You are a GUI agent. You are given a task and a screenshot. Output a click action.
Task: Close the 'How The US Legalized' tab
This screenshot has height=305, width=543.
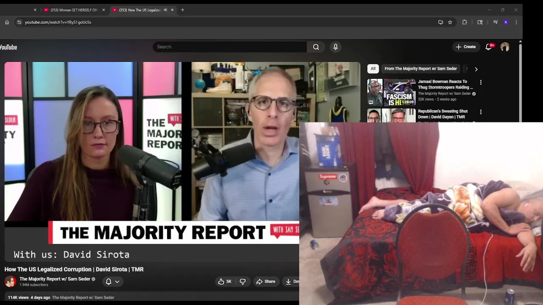(x=172, y=10)
